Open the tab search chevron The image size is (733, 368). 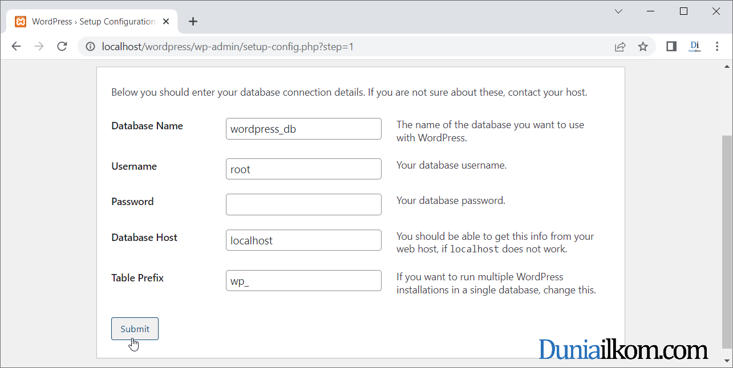click(x=618, y=11)
